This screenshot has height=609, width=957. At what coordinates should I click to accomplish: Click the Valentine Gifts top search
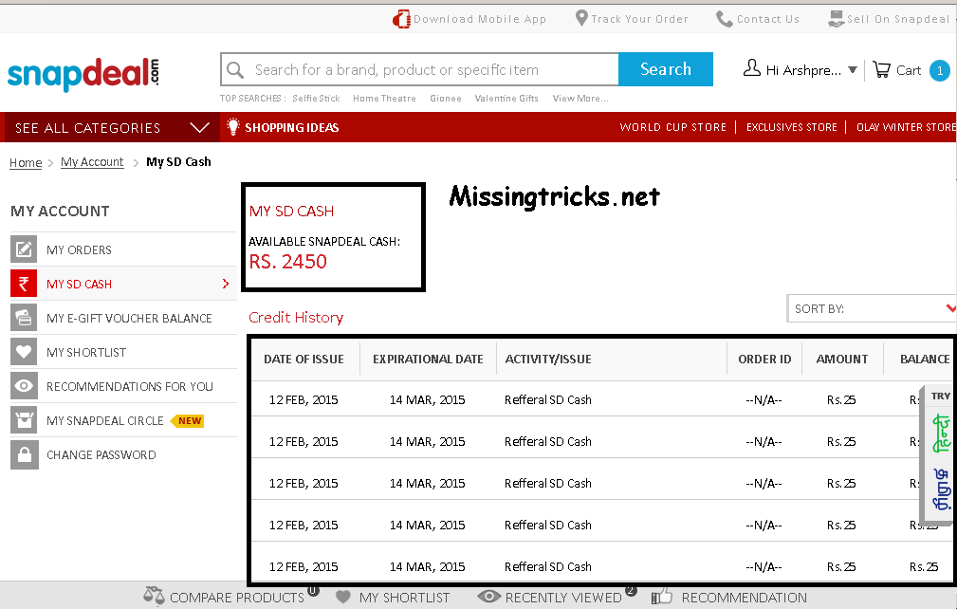click(506, 99)
